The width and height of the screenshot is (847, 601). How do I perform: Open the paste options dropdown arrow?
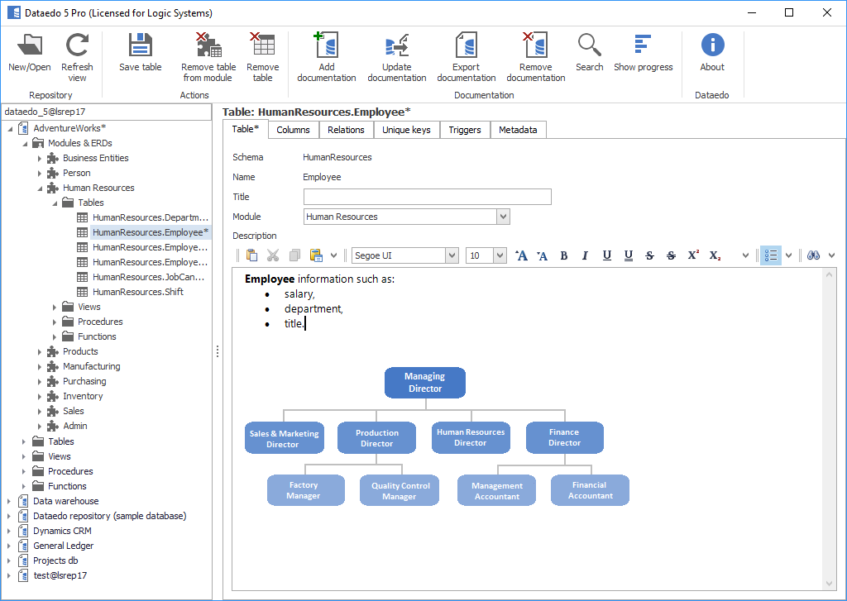pos(334,255)
